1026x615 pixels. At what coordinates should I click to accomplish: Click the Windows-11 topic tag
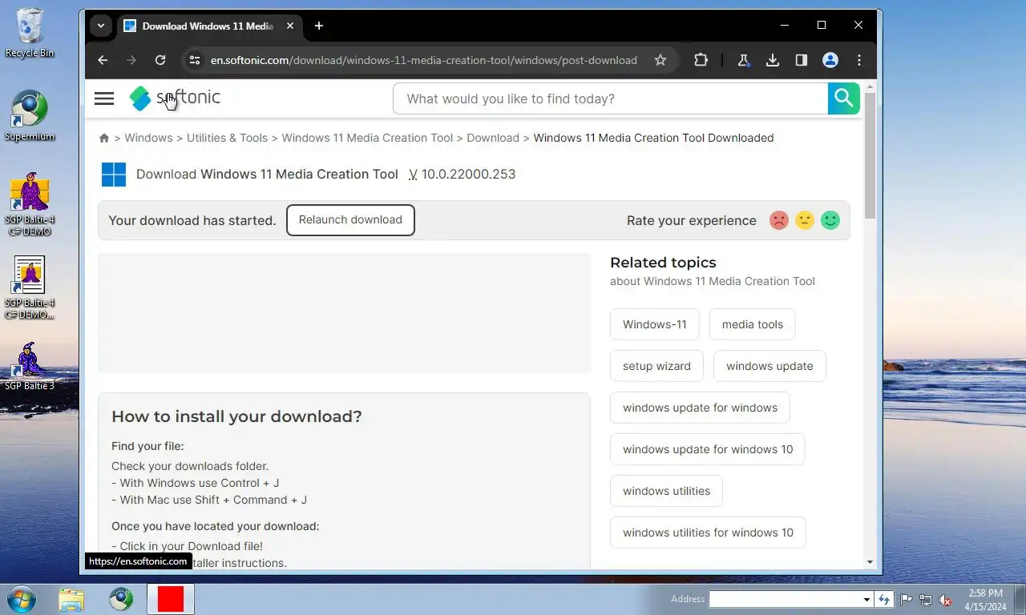coord(655,324)
